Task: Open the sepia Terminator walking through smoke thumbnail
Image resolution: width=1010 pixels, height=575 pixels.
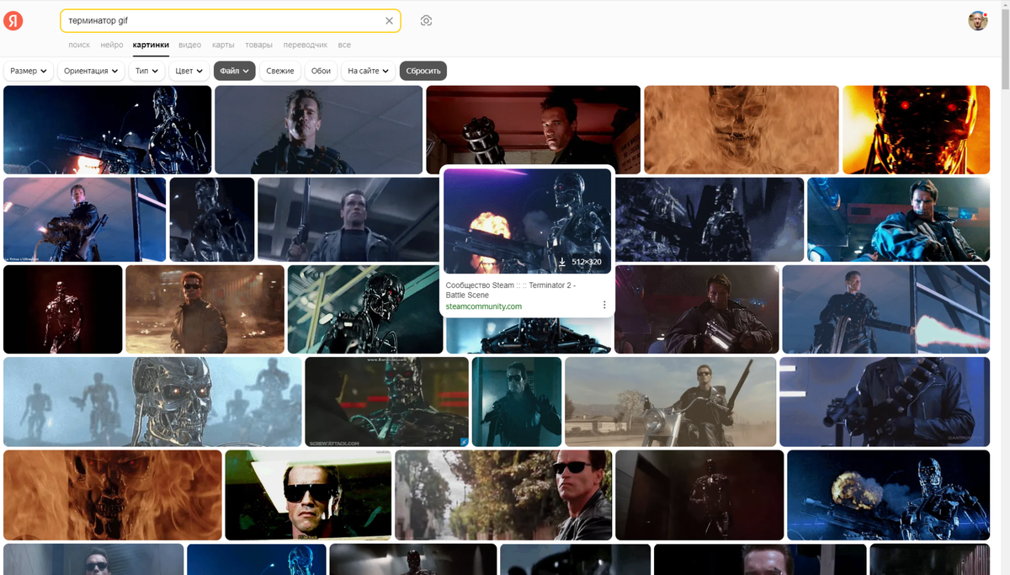Action: [205, 309]
